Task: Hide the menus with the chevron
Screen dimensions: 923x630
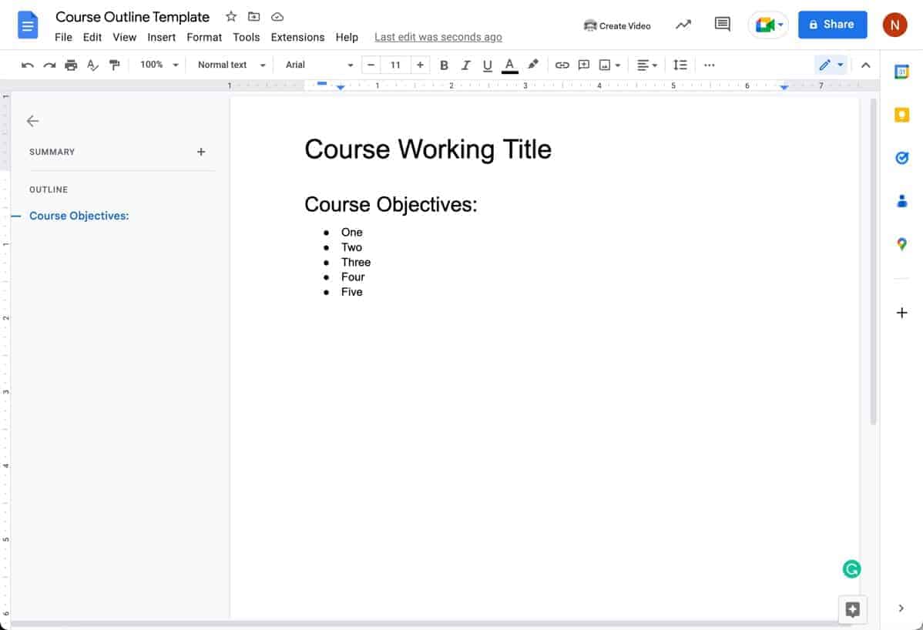Action: [864, 65]
